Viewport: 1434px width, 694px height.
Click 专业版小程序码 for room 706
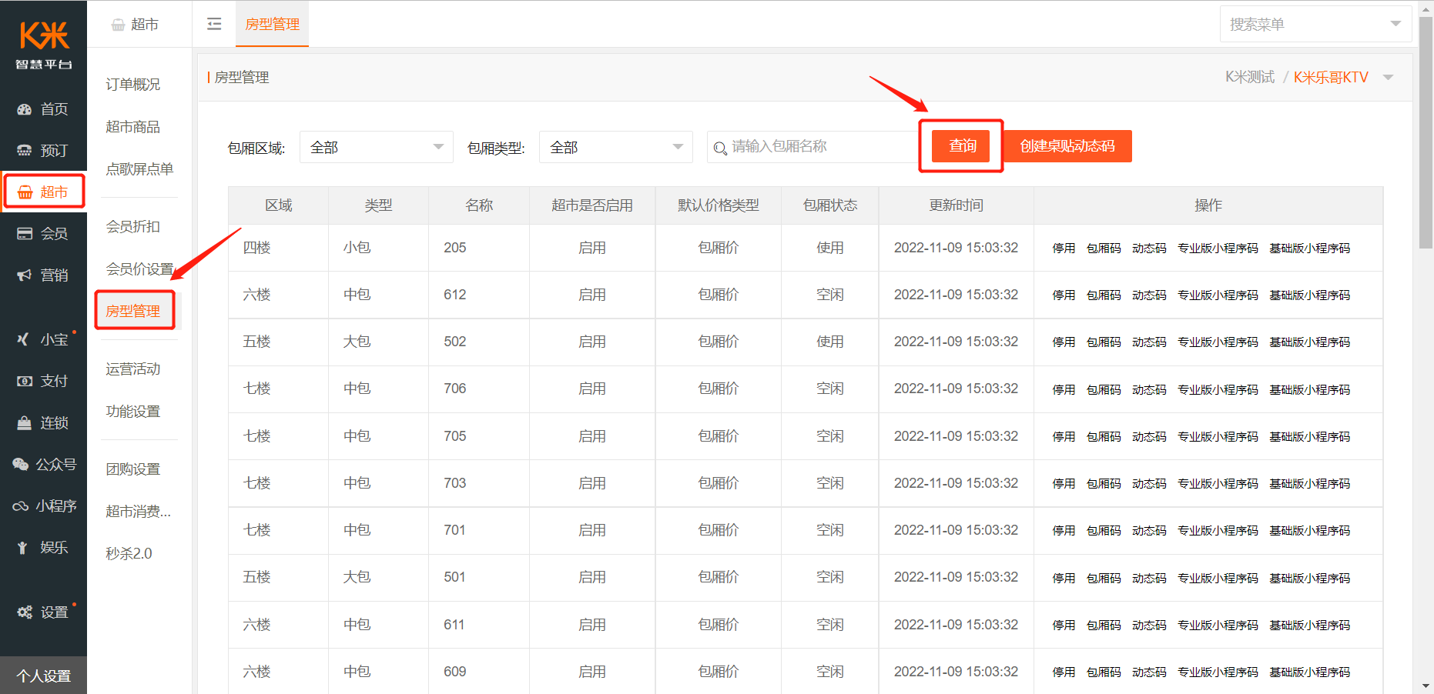1218,390
